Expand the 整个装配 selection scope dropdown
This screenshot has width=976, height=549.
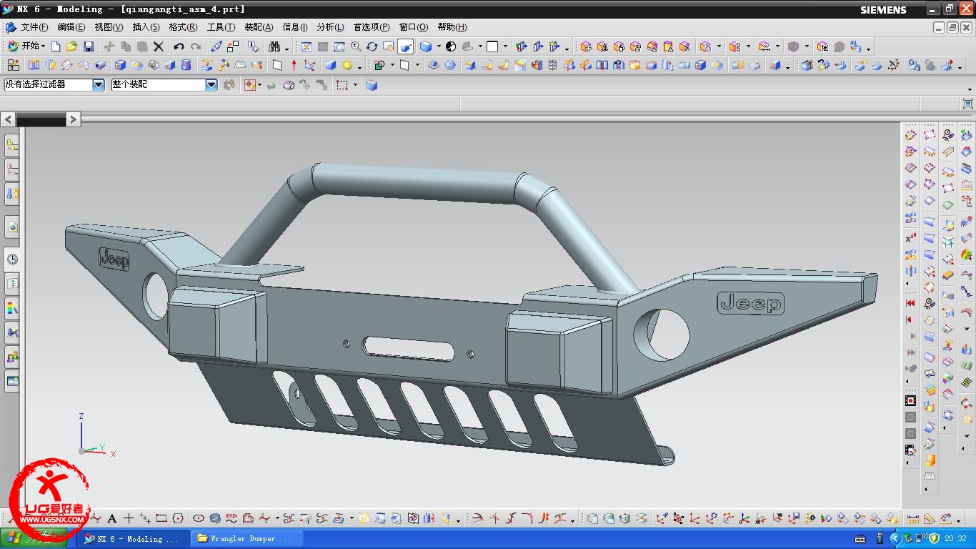pos(211,84)
